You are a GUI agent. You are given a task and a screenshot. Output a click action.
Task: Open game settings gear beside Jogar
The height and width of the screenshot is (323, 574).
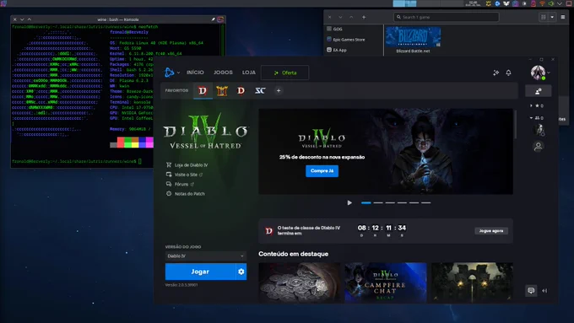point(241,272)
